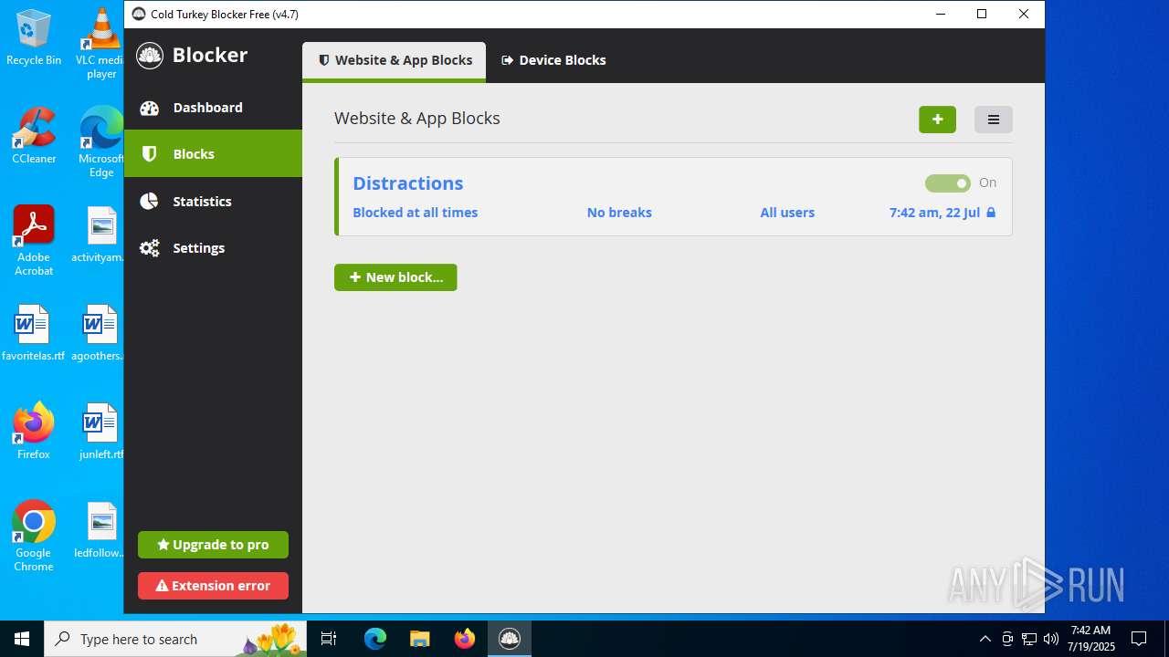Open CCleaner desktop shortcut

coord(34,137)
